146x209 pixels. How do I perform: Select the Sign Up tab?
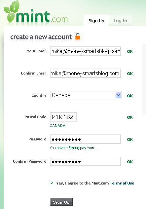96,21
